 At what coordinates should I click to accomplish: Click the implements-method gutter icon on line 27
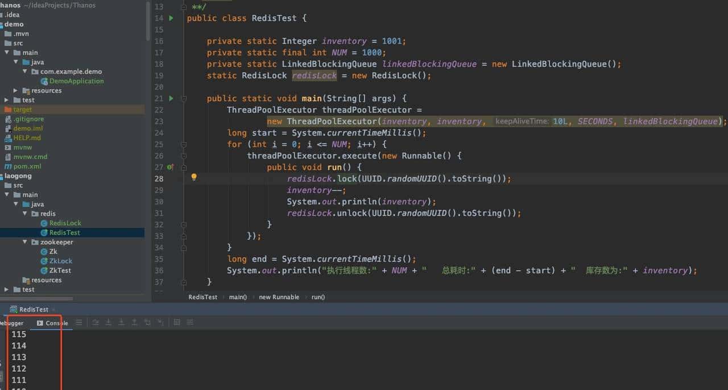click(170, 167)
